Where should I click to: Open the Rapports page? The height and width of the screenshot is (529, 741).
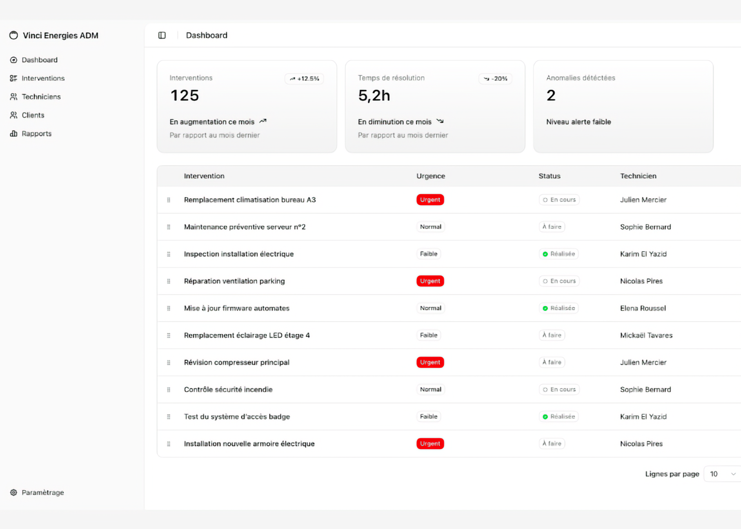click(36, 134)
